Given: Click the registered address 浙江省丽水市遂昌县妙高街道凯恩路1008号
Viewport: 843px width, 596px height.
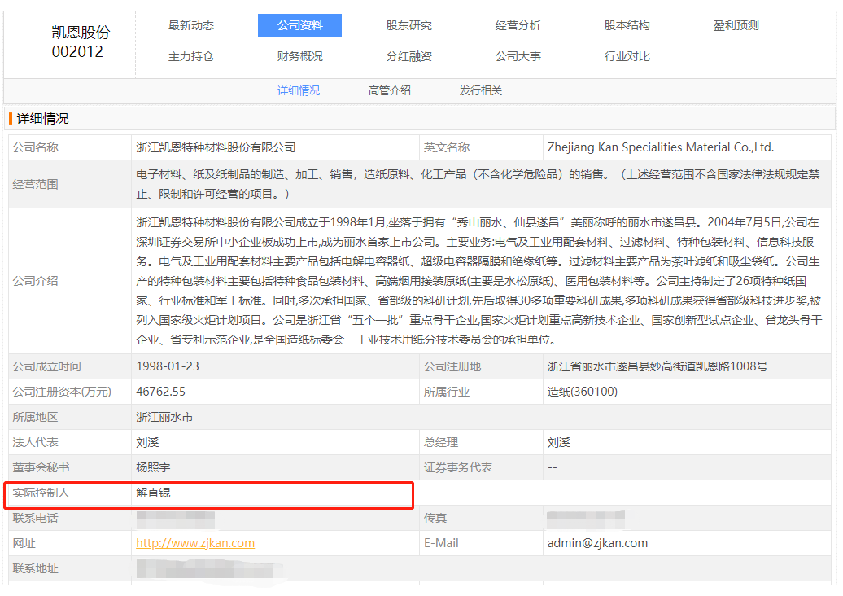Looking at the screenshot, I should 657,366.
